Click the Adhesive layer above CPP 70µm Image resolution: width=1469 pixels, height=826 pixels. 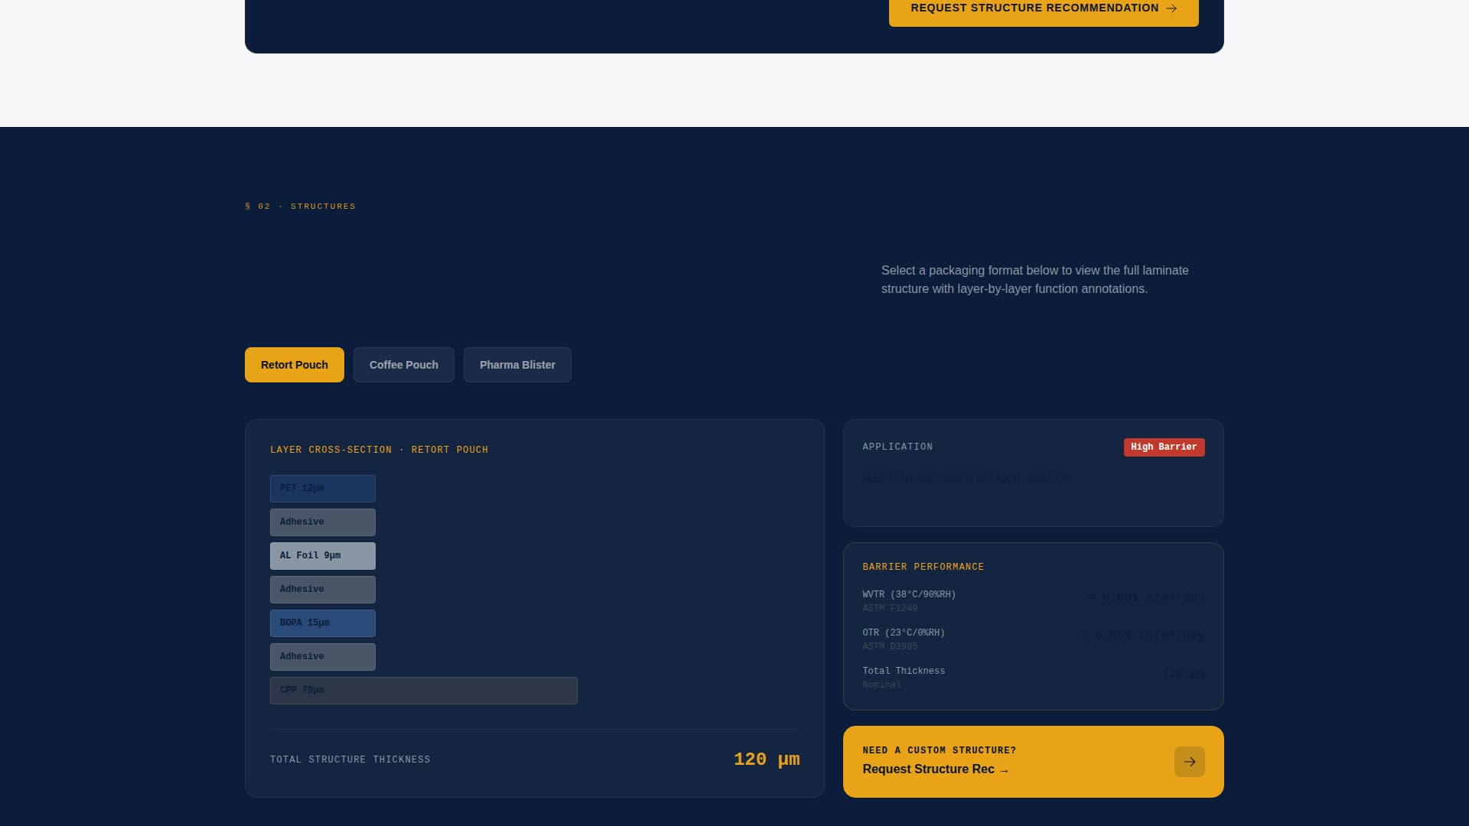point(322,656)
